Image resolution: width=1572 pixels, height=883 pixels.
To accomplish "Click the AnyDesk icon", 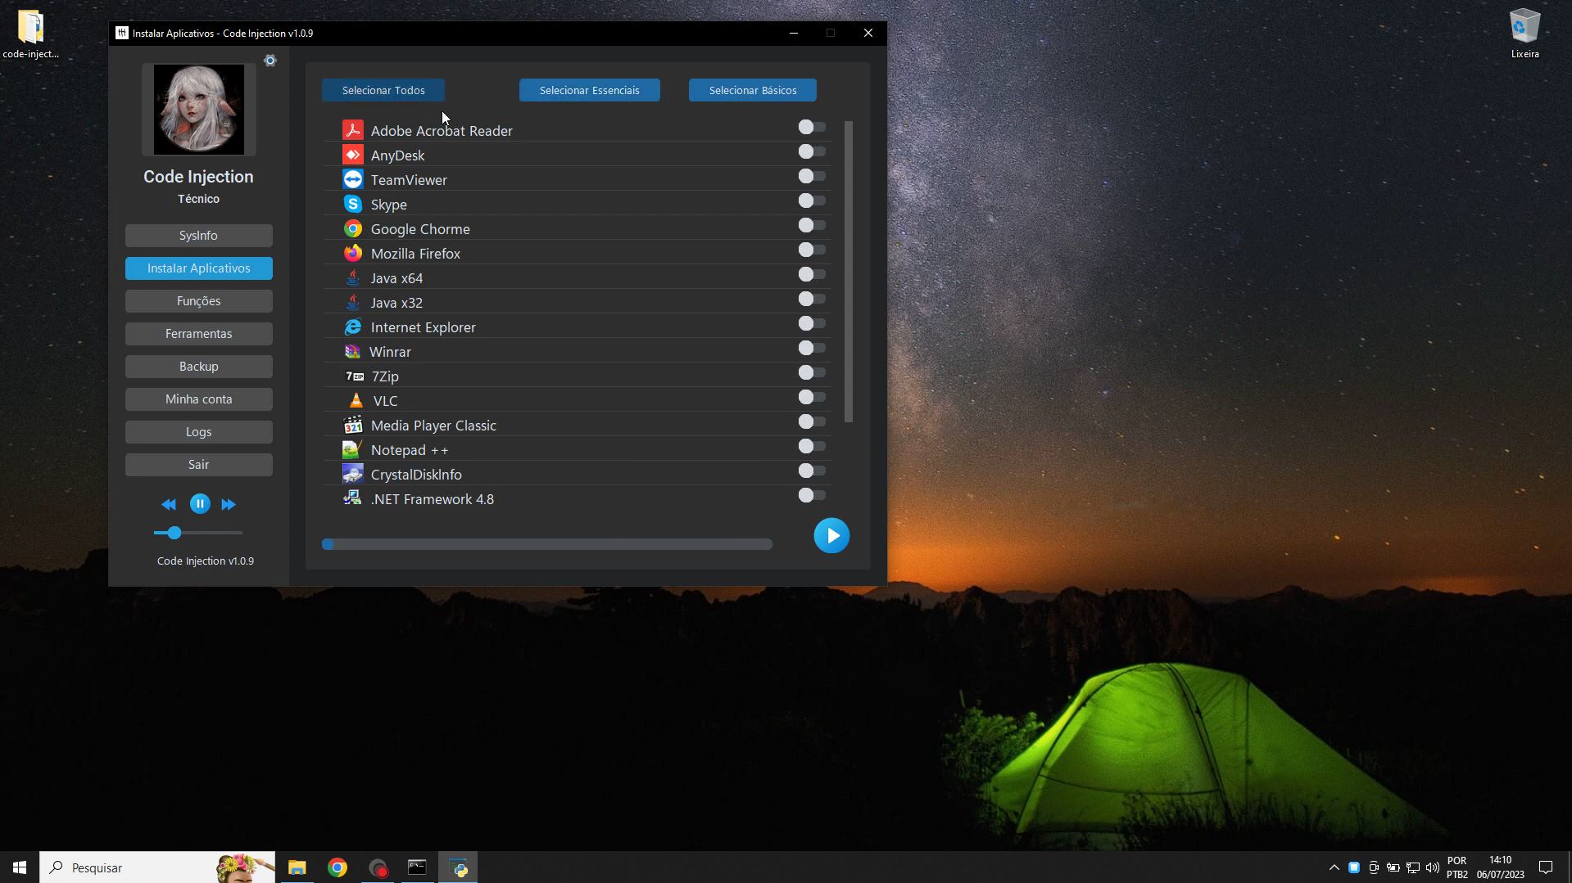I will 352,155.
